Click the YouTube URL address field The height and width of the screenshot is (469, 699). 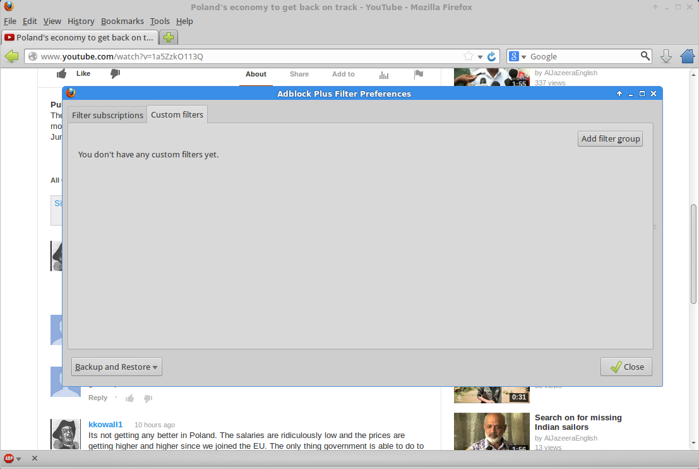pyautogui.click(x=246, y=56)
